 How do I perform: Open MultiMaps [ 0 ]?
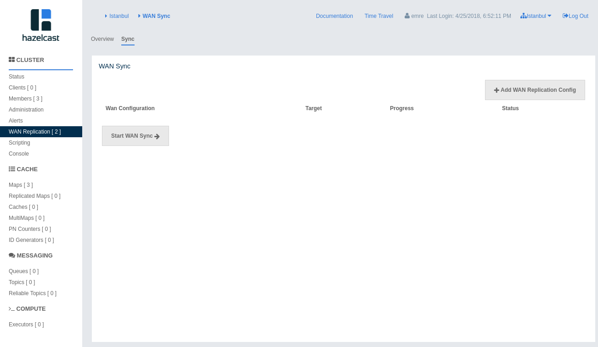(27, 218)
